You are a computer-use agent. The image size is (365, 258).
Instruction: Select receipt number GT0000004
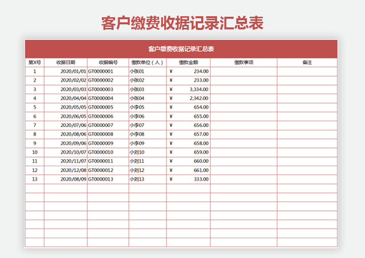[100, 98]
